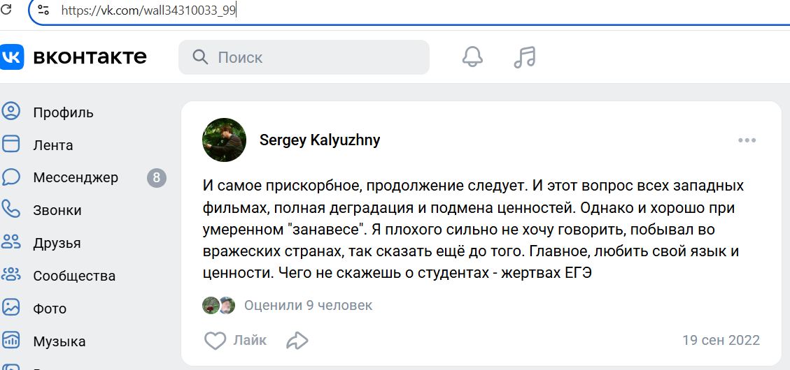790x370 pixels.
Task: Click the Звонки phone icon
Action: [x=11, y=209]
